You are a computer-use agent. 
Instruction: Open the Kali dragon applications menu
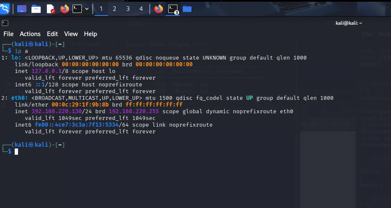point(5,9)
